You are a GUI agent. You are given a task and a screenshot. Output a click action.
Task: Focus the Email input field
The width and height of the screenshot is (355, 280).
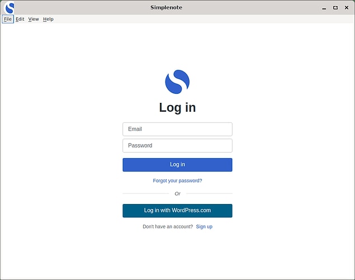(x=177, y=129)
